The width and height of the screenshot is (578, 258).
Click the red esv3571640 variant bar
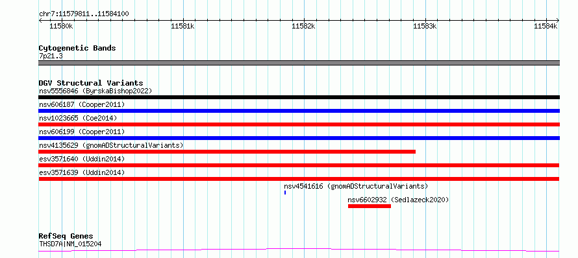[299, 165]
